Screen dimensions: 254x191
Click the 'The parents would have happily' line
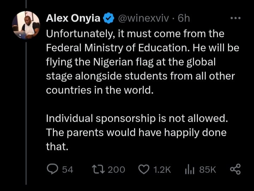(x=136, y=132)
